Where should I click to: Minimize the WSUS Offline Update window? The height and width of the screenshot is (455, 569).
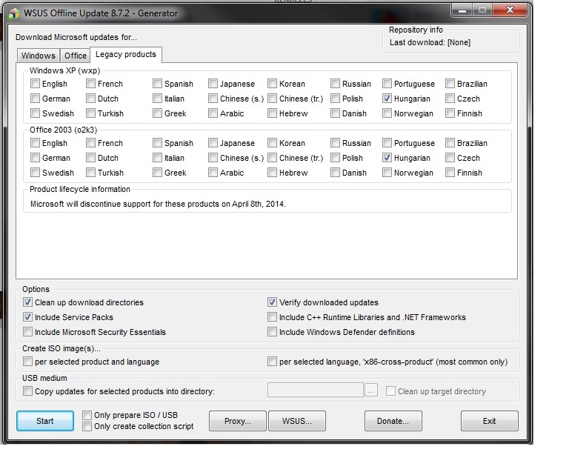[x=462, y=10]
